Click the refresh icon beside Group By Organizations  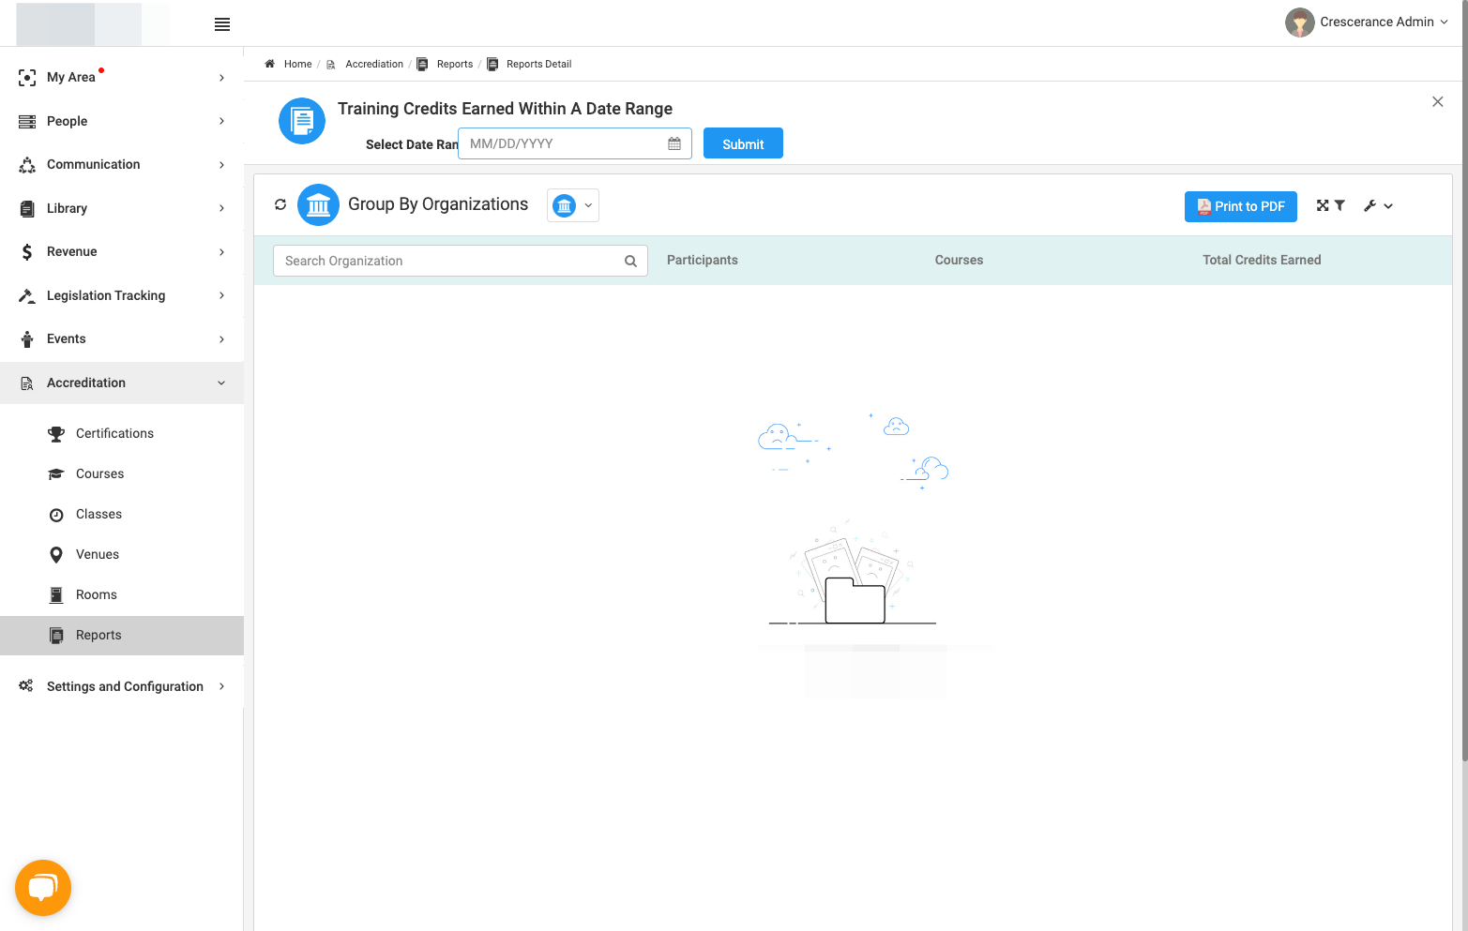pos(280,204)
